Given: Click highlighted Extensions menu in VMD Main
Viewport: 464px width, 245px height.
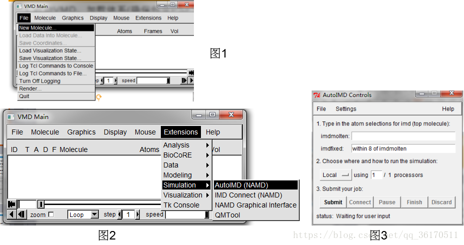Looking at the screenshot, I should tap(181, 132).
